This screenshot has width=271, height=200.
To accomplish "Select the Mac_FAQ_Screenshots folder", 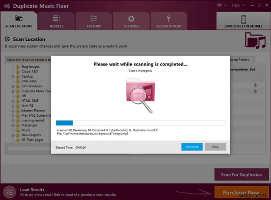I will pyautogui.click(x=36, y=115).
